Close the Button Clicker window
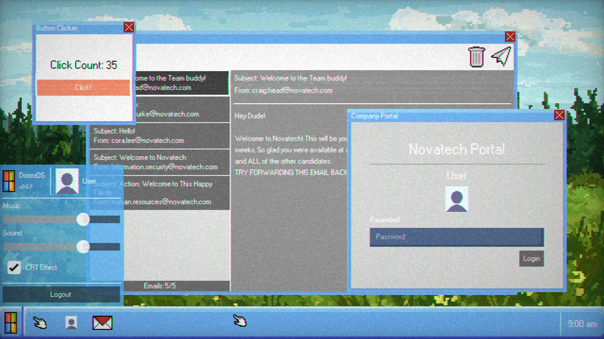The height and width of the screenshot is (339, 604). click(129, 27)
